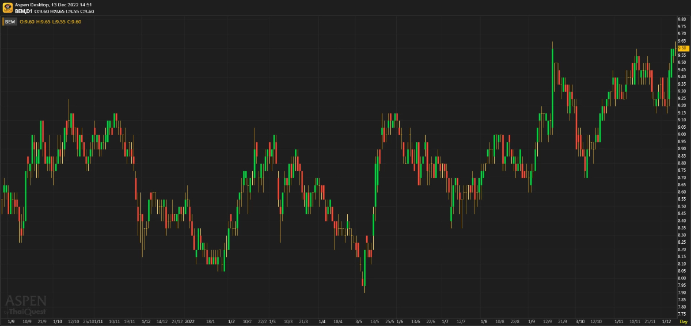Click the 1/12 date label beside 14/12
The height and width of the screenshot is (326, 691).
coord(146,321)
